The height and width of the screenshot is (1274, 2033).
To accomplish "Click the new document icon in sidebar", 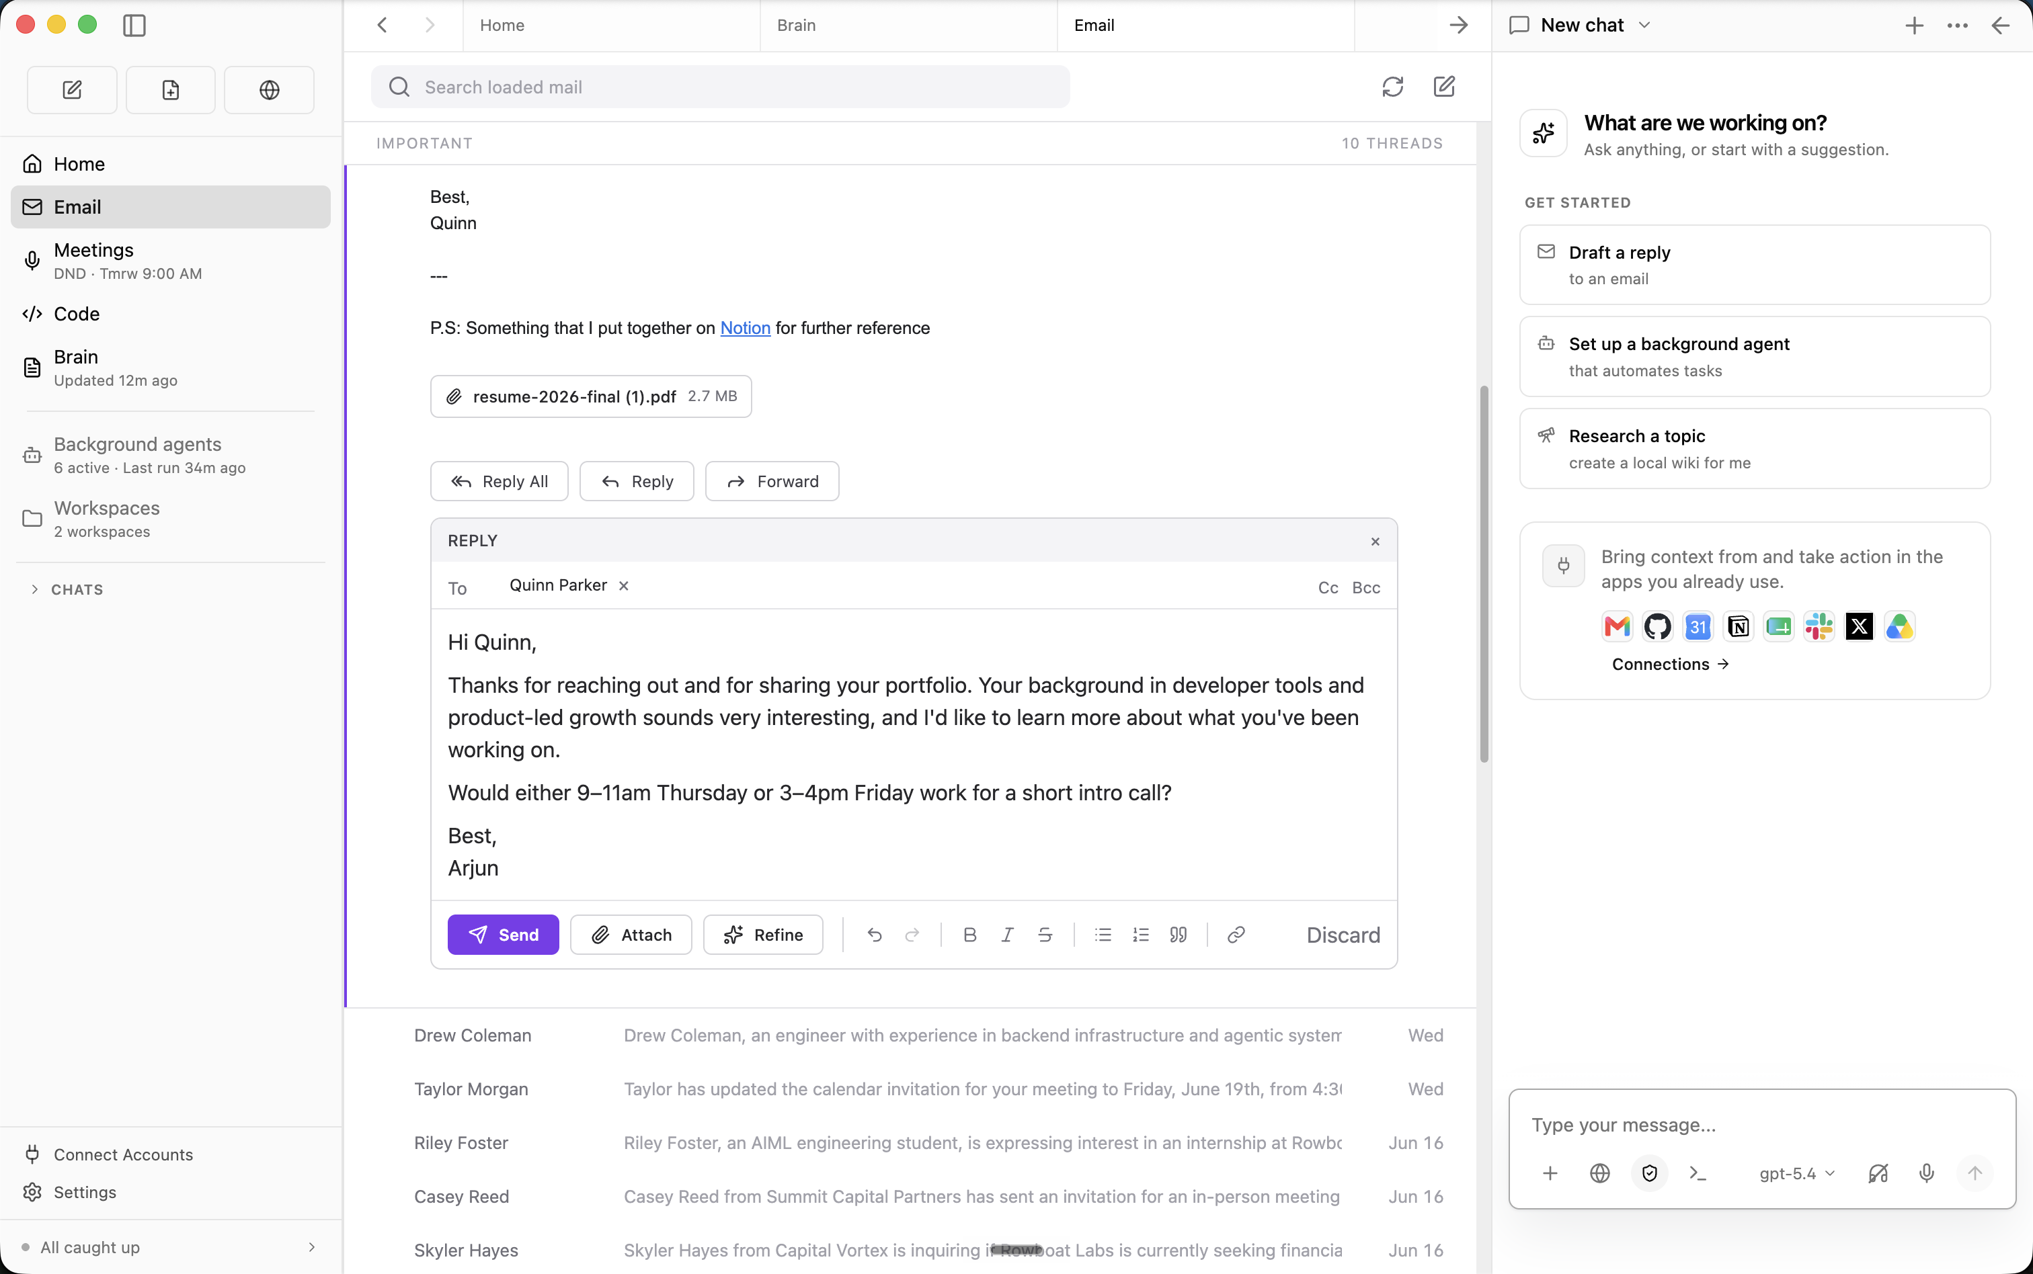I will (x=170, y=90).
